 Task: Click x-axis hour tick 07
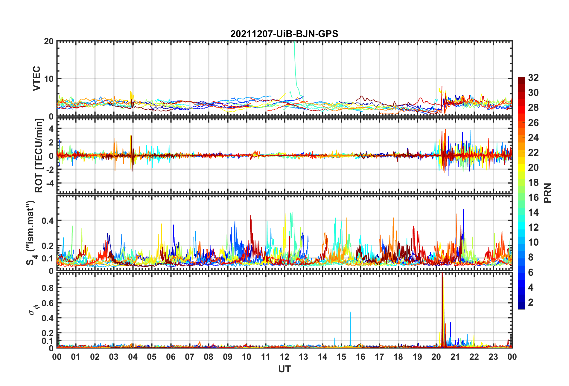pyautogui.click(x=190, y=357)
